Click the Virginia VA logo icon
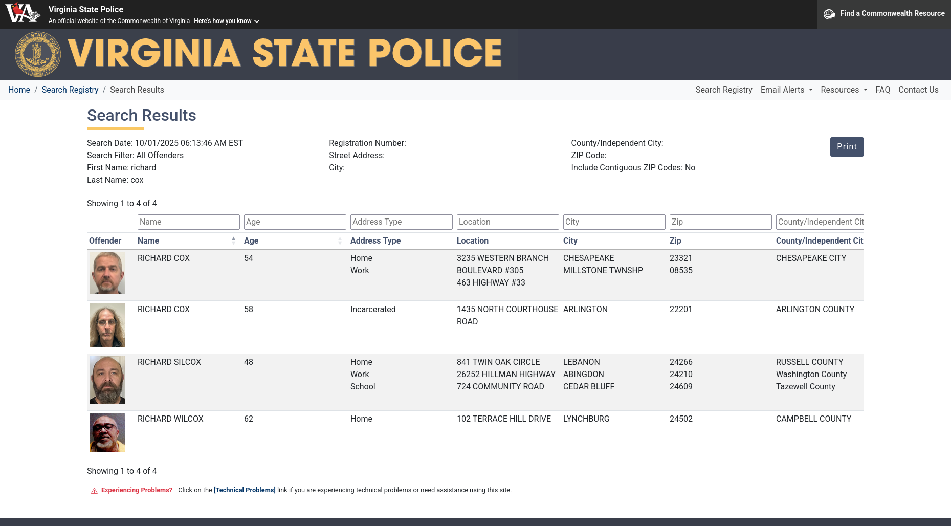This screenshot has height=526, width=951. pos(23,13)
